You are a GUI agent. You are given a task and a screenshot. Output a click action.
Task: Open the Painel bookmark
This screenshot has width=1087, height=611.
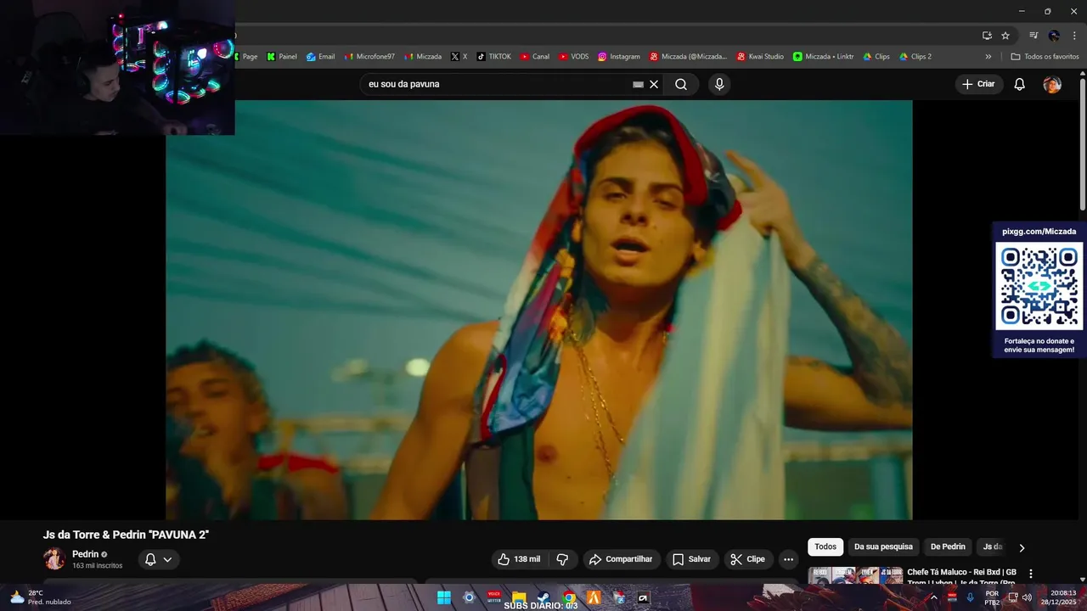coord(282,57)
